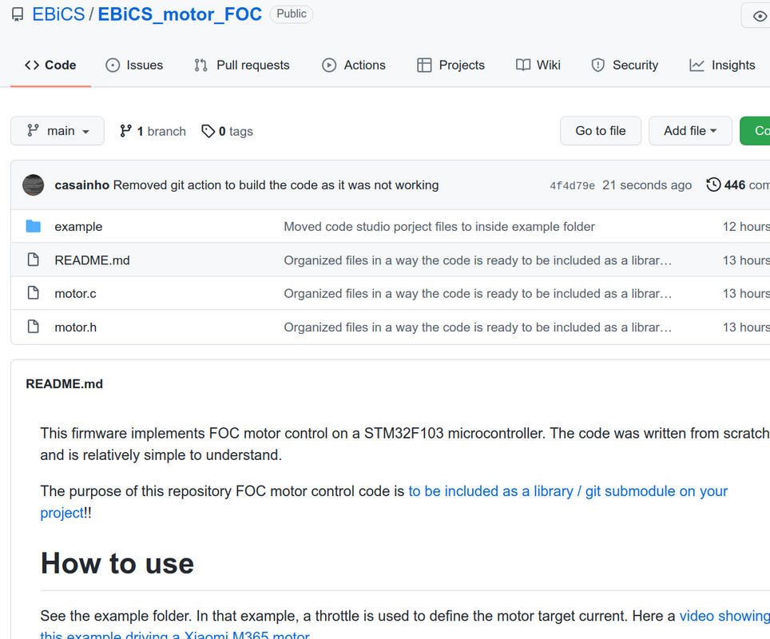View the 1 branch link
The height and width of the screenshot is (639, 770).
pyautogui.click(x=153, y=131)
